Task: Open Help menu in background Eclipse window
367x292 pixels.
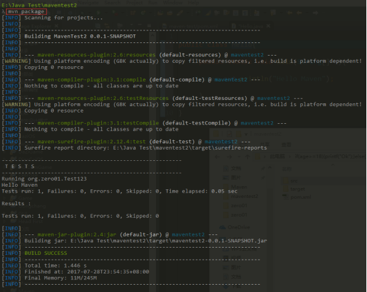Action: point(193,3)
